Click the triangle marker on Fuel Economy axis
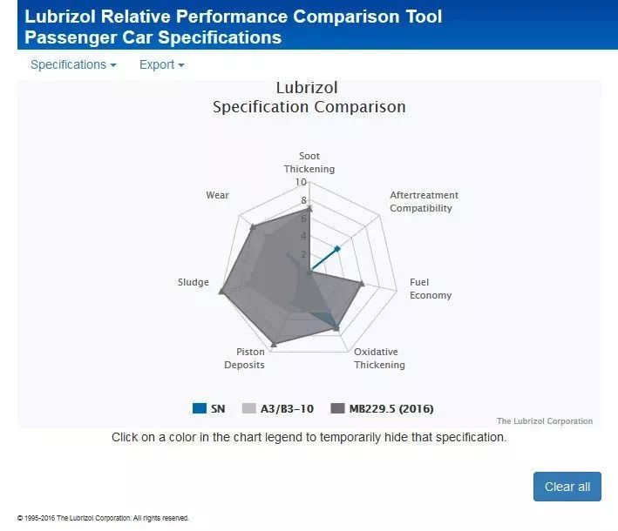Screen dimensions: 618x531 pyautogui.click(x=362, y=284)
